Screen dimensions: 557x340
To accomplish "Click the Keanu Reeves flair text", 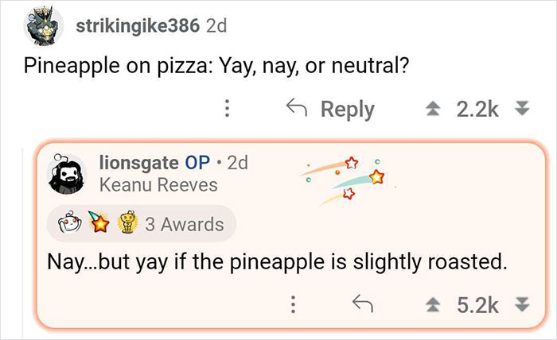I will [157, 184].
